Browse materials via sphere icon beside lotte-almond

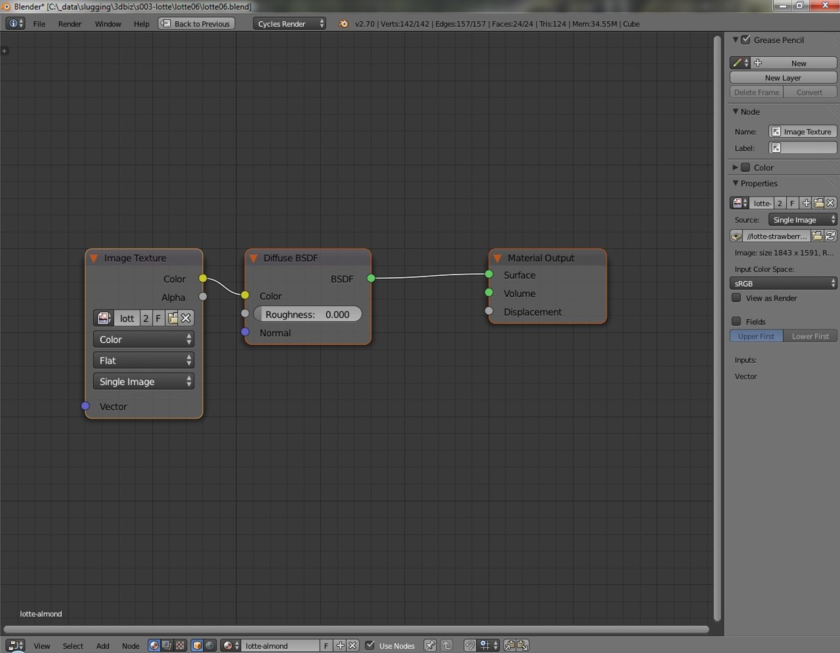pyautogui.click(x=231, y=645)
